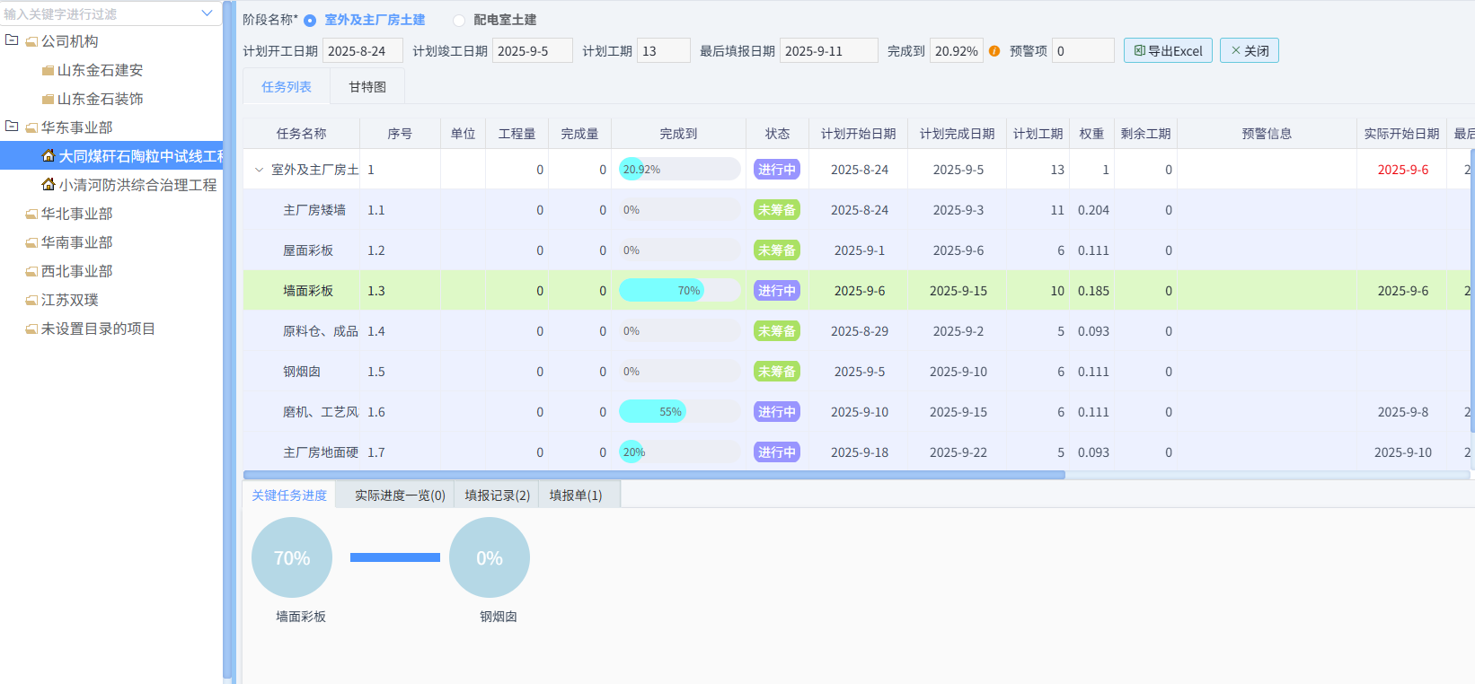Click the 原料仓、成品 task name
This screenshot has height=684, width=1475.
pyautogui.click(x=321, y=331)
